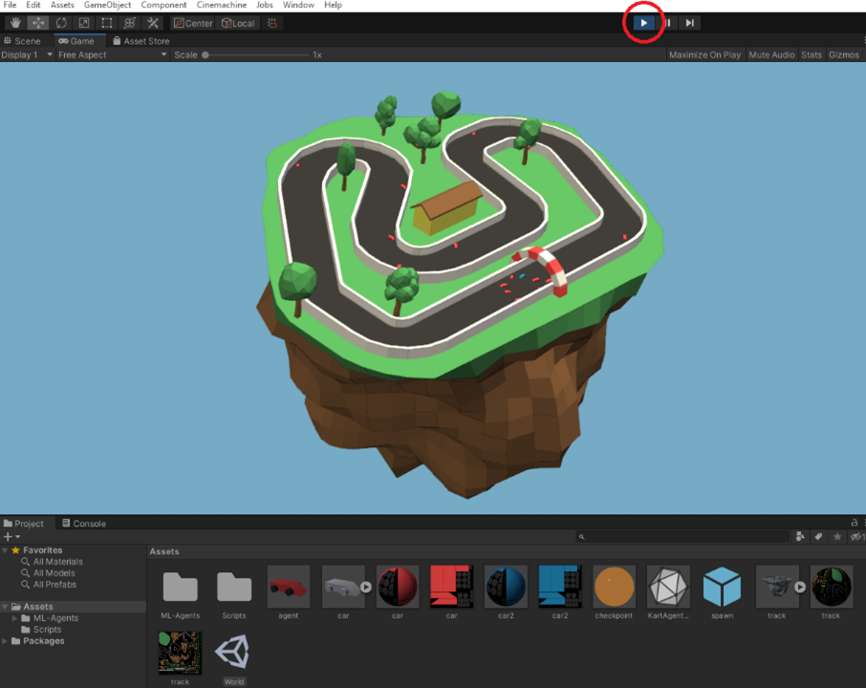Screen dimensions: 866x688
Task: Open the GameObject menu
Action: click(107, 5)
